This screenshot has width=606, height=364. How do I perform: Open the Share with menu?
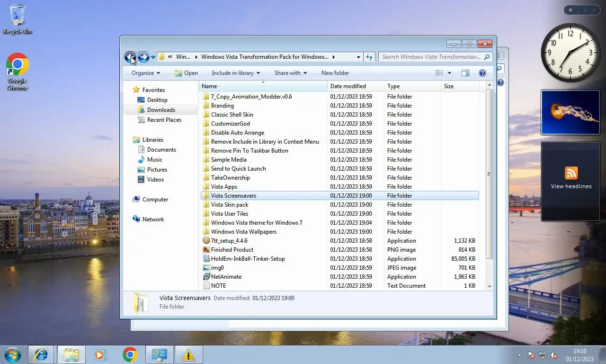(x=291, y=73)
